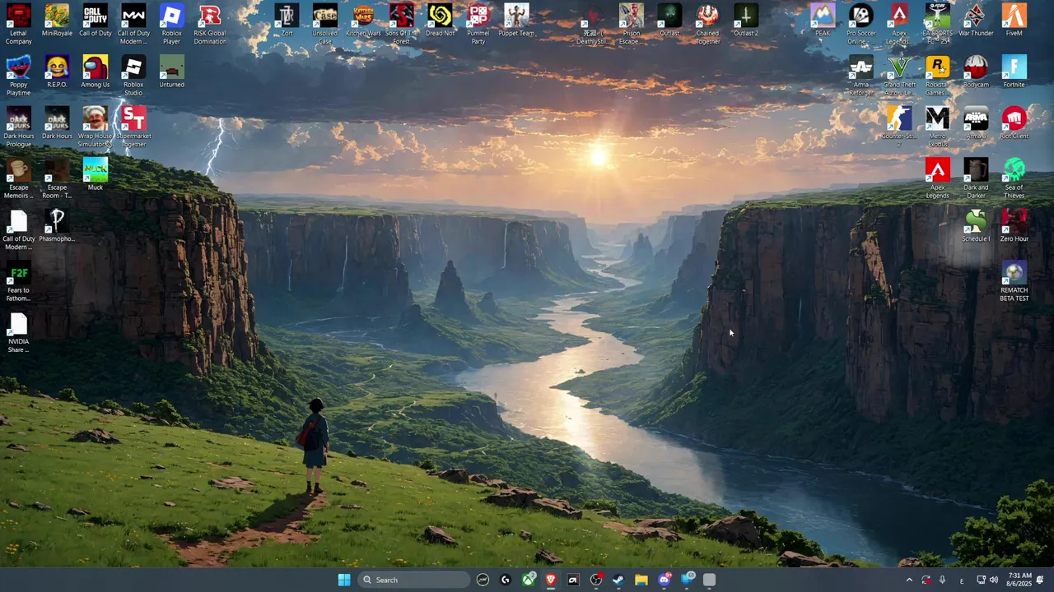
Task: Click the Phasmophobia desktop shortcut
Action: (57, 225)
